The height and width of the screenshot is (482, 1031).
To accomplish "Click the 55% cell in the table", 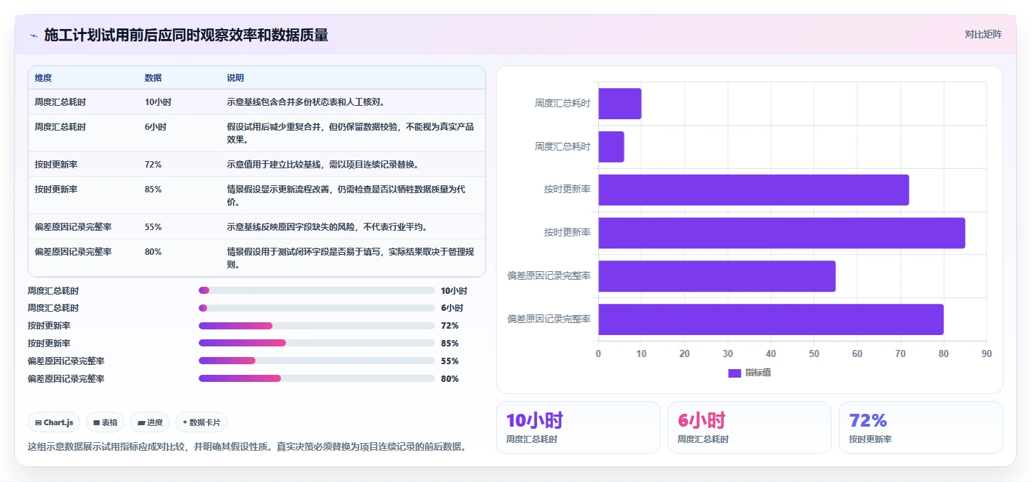I will pos(153,226).
